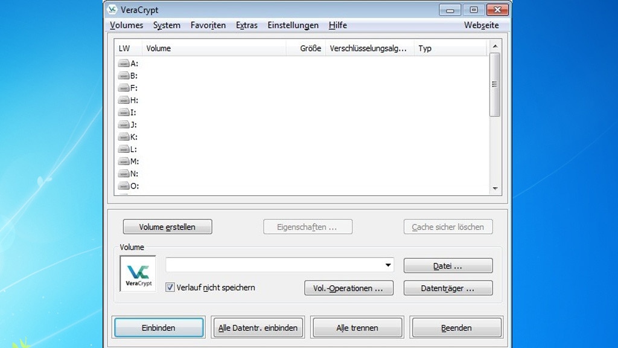This screenshot has height=348, width=618.
Task: Open the Hilfe menu
Action: click(x=338, y=25)
